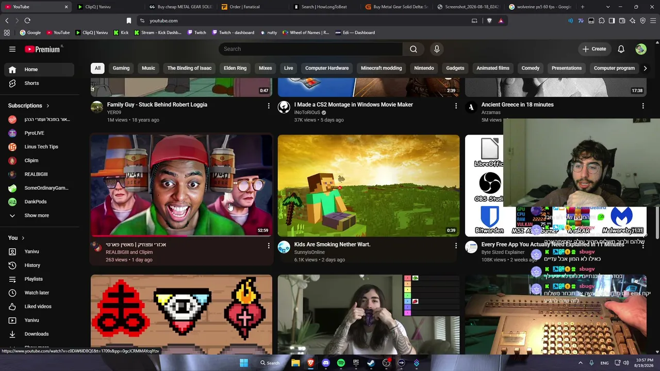Open Spotify from the taskbar
Image resolution: width=660 pixels, height=371 pixels.
pos(341,363)
